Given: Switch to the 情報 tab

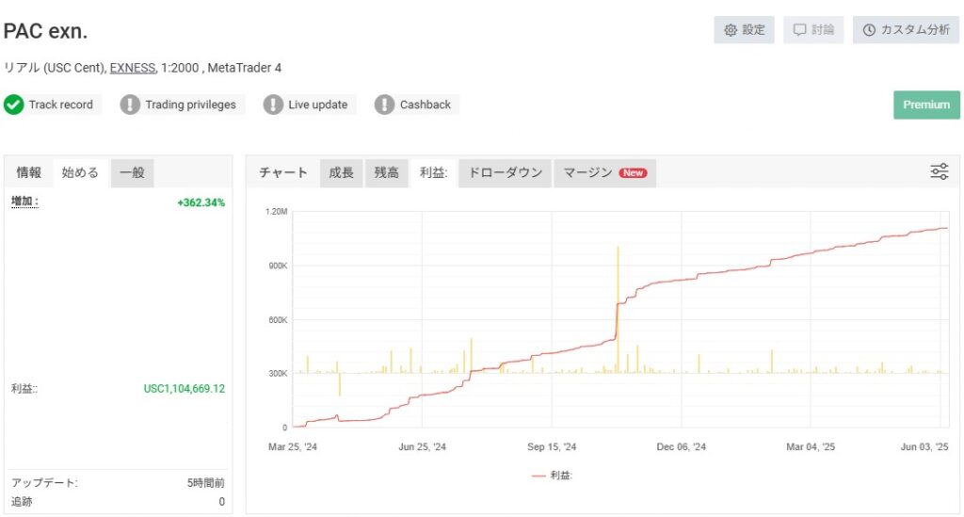Looking at the screenshot, I should tap(29, 172).
